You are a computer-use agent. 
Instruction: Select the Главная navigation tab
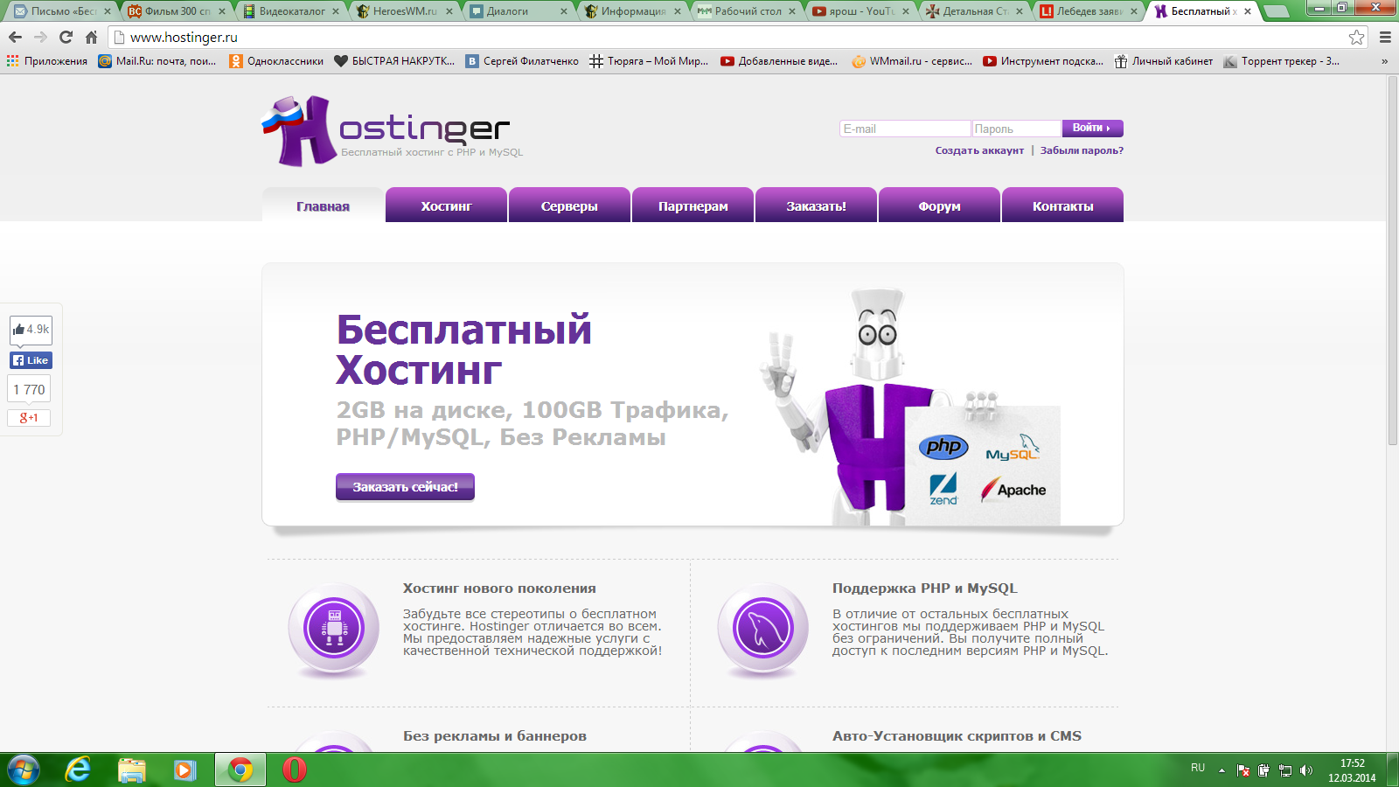click(323, 205)
